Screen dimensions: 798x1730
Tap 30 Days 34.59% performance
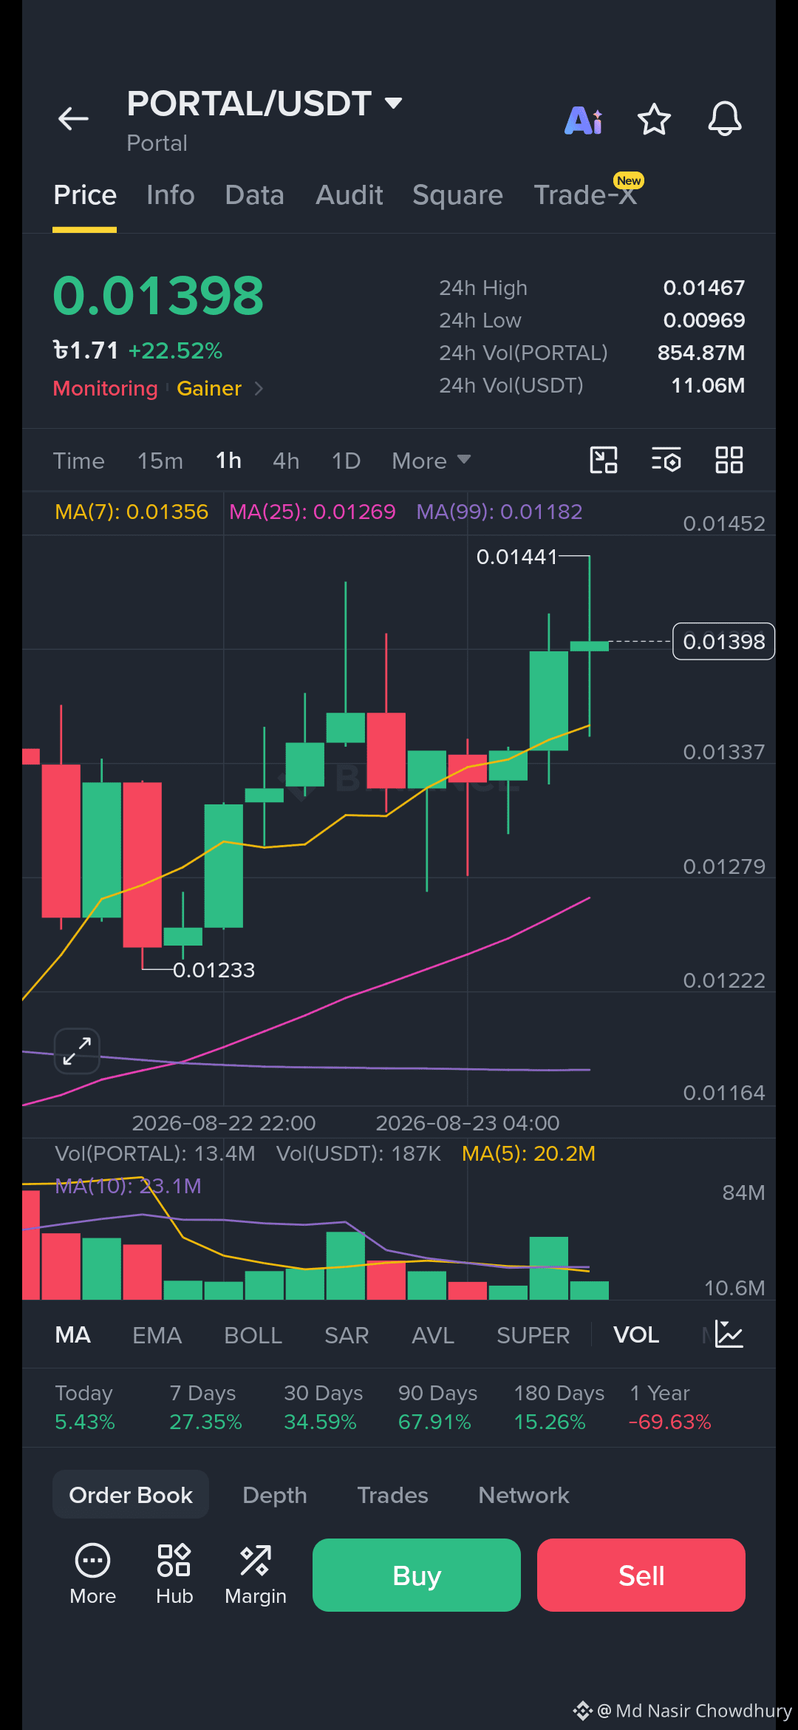click(x=323, y=1407)
